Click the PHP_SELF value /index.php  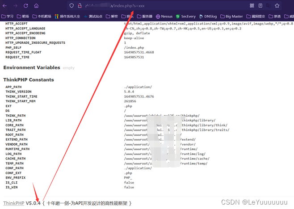pyautogui.click(x=134, y=48)
